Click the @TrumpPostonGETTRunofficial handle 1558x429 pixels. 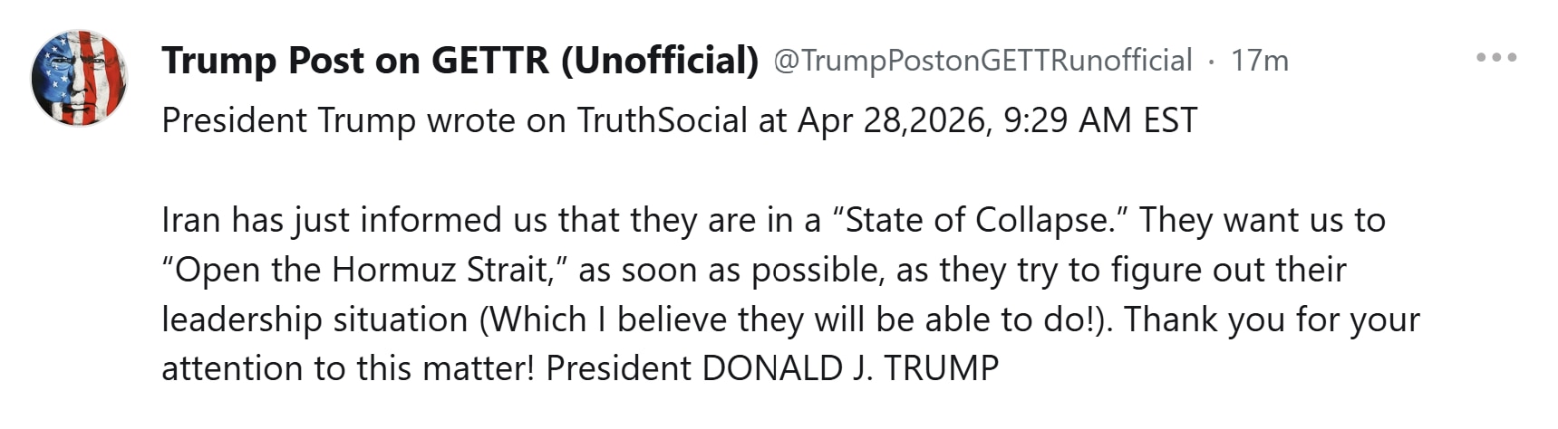coord(982,61)
